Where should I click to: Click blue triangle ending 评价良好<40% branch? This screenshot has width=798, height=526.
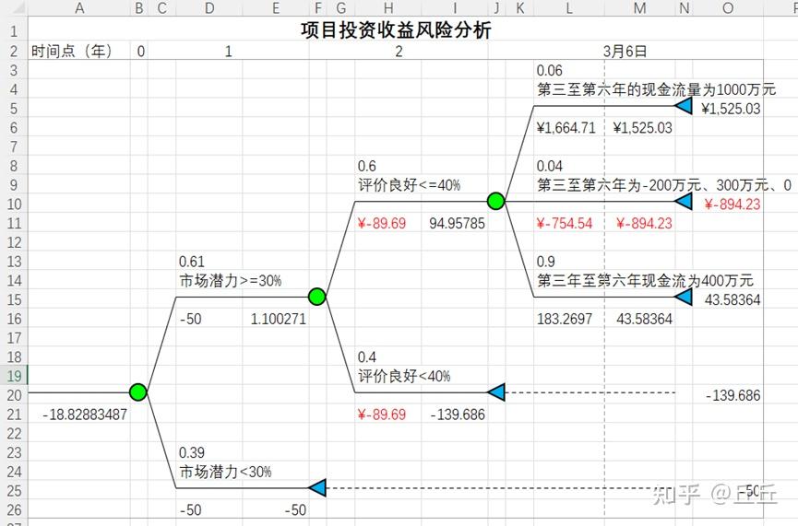click(x=495, y=392)
